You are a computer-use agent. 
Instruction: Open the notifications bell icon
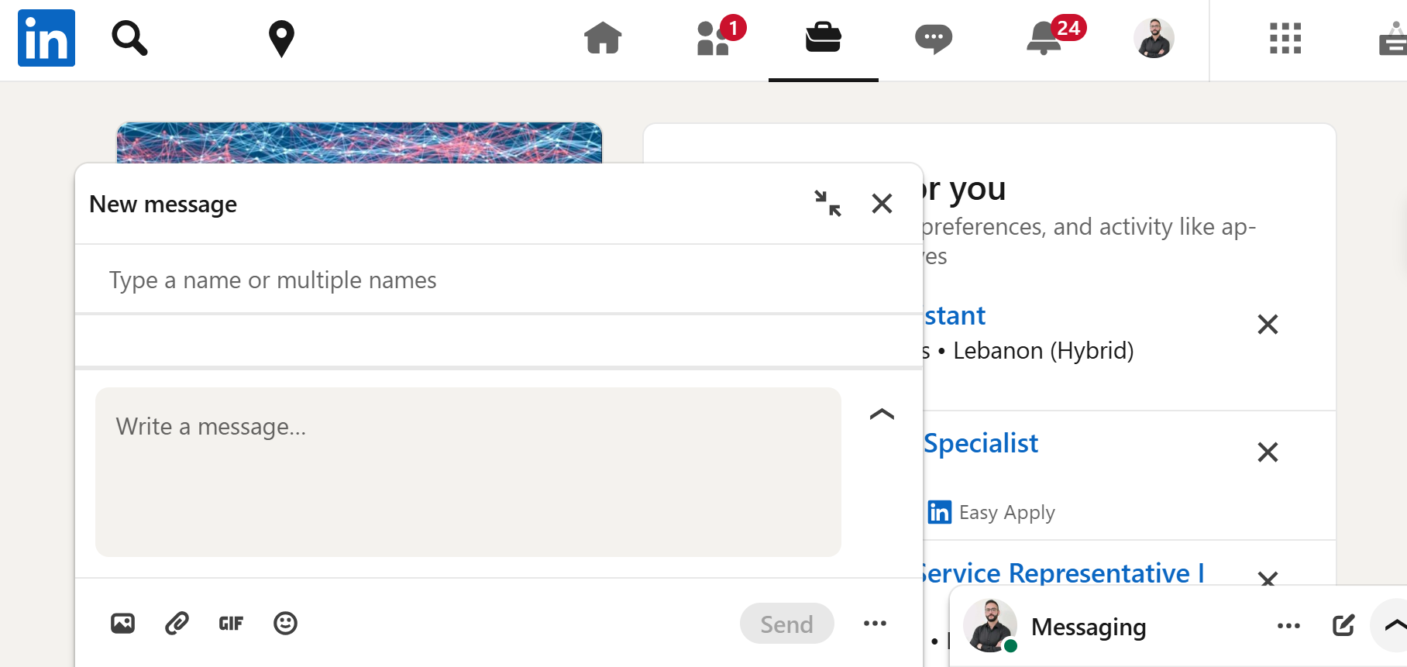click(1044, 38)
